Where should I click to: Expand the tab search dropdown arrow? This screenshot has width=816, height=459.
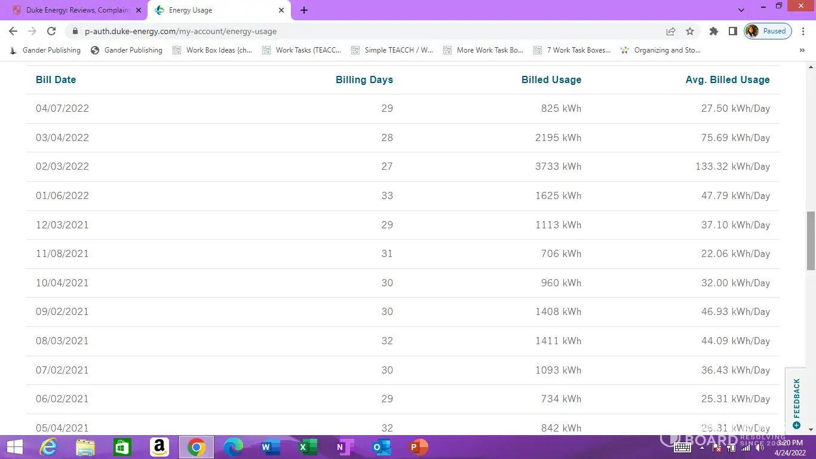tap(741, 10)
